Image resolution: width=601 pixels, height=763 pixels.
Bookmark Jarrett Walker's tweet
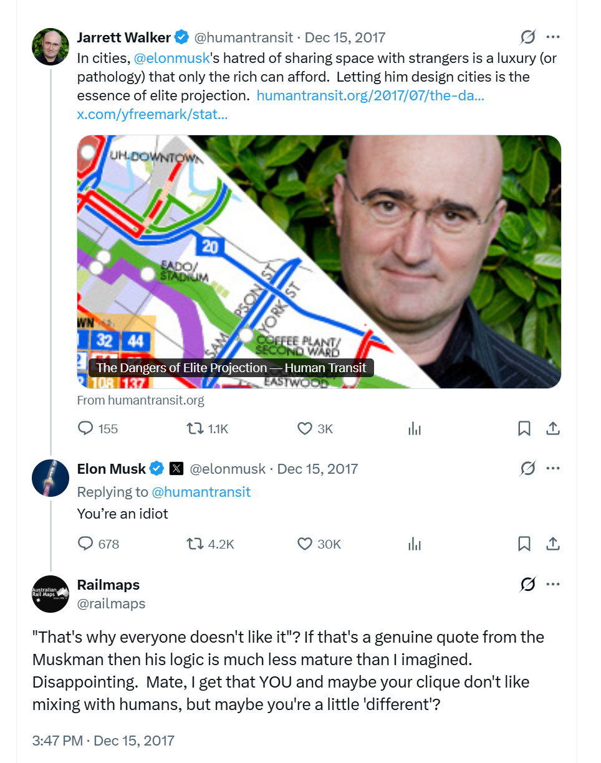[x=524, y=428]
